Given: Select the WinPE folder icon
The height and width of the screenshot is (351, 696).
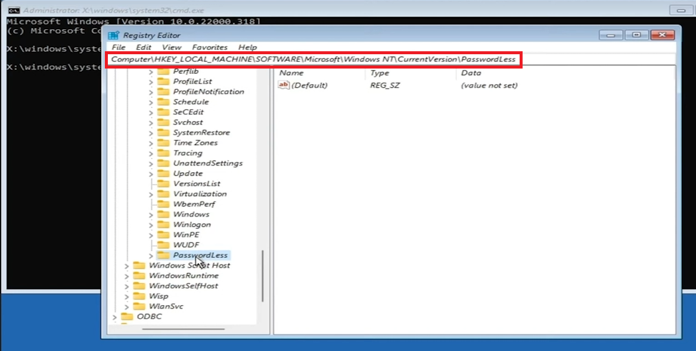Looking at the screenshot, I should [x=164, y=235].
